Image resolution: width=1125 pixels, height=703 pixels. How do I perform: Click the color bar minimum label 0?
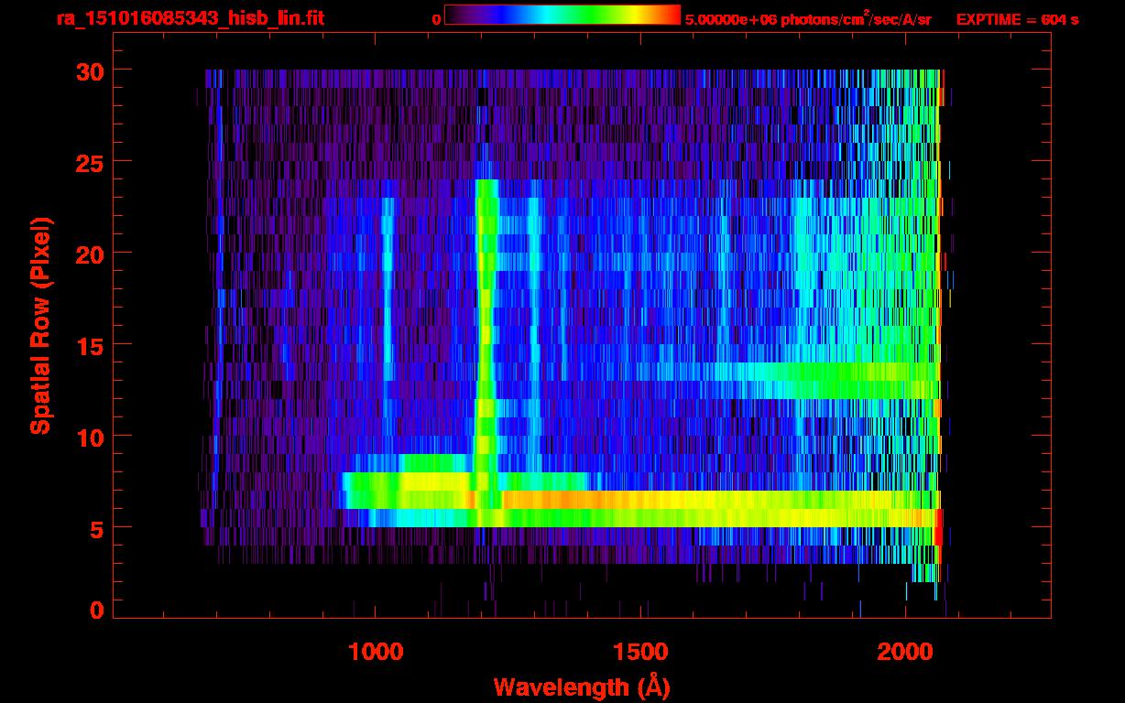pos(437,19)
